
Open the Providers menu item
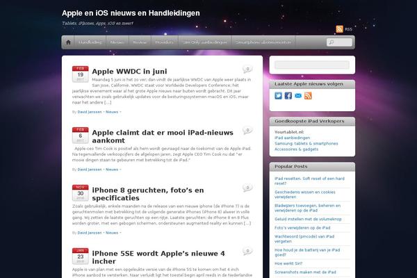pyautogui.click(x=164, y=42)
